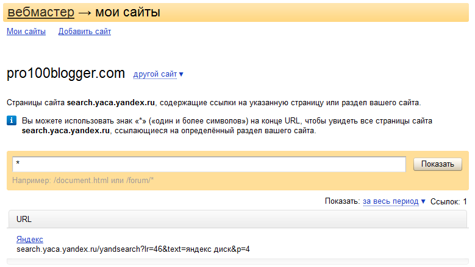Click the URL column header
The image size is (475, 267).
click(x=24, y=219)
